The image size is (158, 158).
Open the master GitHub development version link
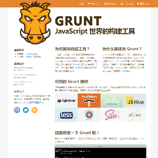29,57
